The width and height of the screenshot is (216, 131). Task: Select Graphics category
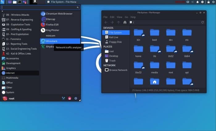[x=20, y=68]
